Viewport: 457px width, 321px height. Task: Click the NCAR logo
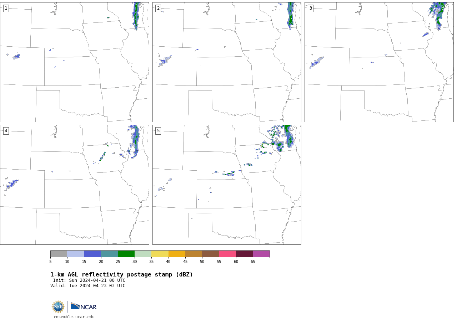pos(84,307)
